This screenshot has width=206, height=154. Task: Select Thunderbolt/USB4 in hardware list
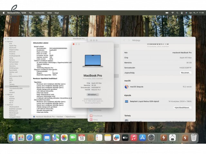16,89
